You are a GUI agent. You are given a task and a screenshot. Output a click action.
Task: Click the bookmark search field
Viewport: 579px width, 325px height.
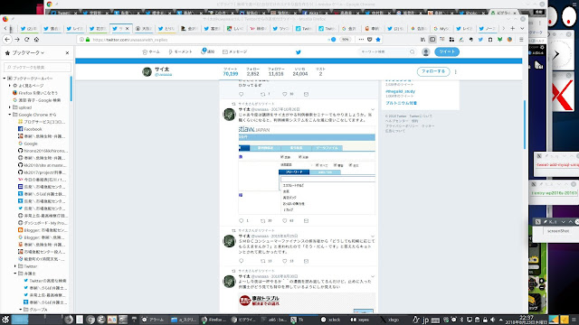click(37, 67)
